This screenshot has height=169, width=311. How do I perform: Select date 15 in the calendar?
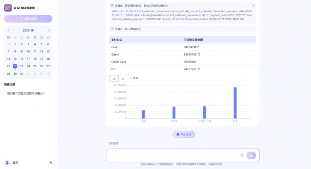(15, 59)
